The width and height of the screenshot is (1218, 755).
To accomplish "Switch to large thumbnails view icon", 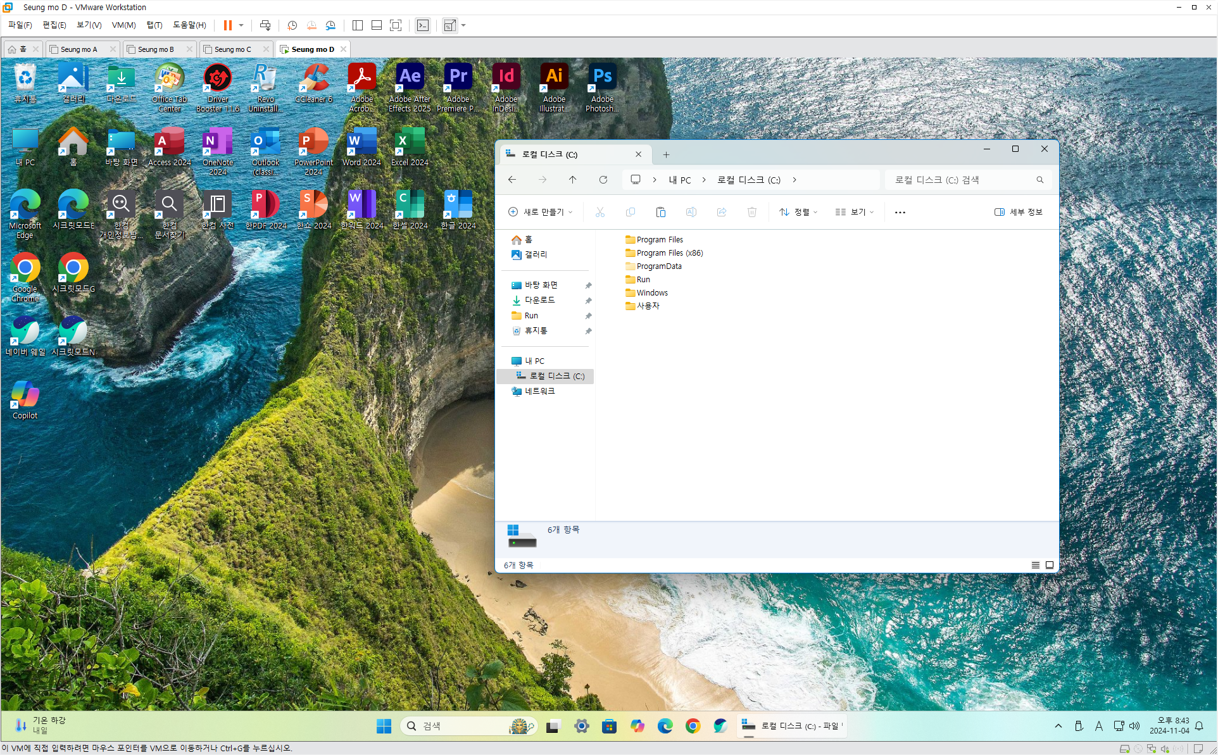I will [x=1050, y=565].
